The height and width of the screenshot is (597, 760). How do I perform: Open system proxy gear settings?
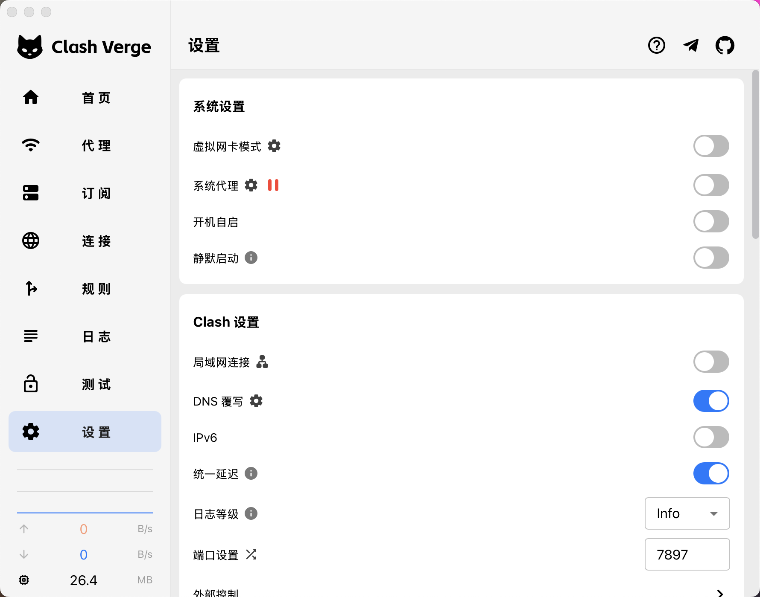[x=251, y=185]
